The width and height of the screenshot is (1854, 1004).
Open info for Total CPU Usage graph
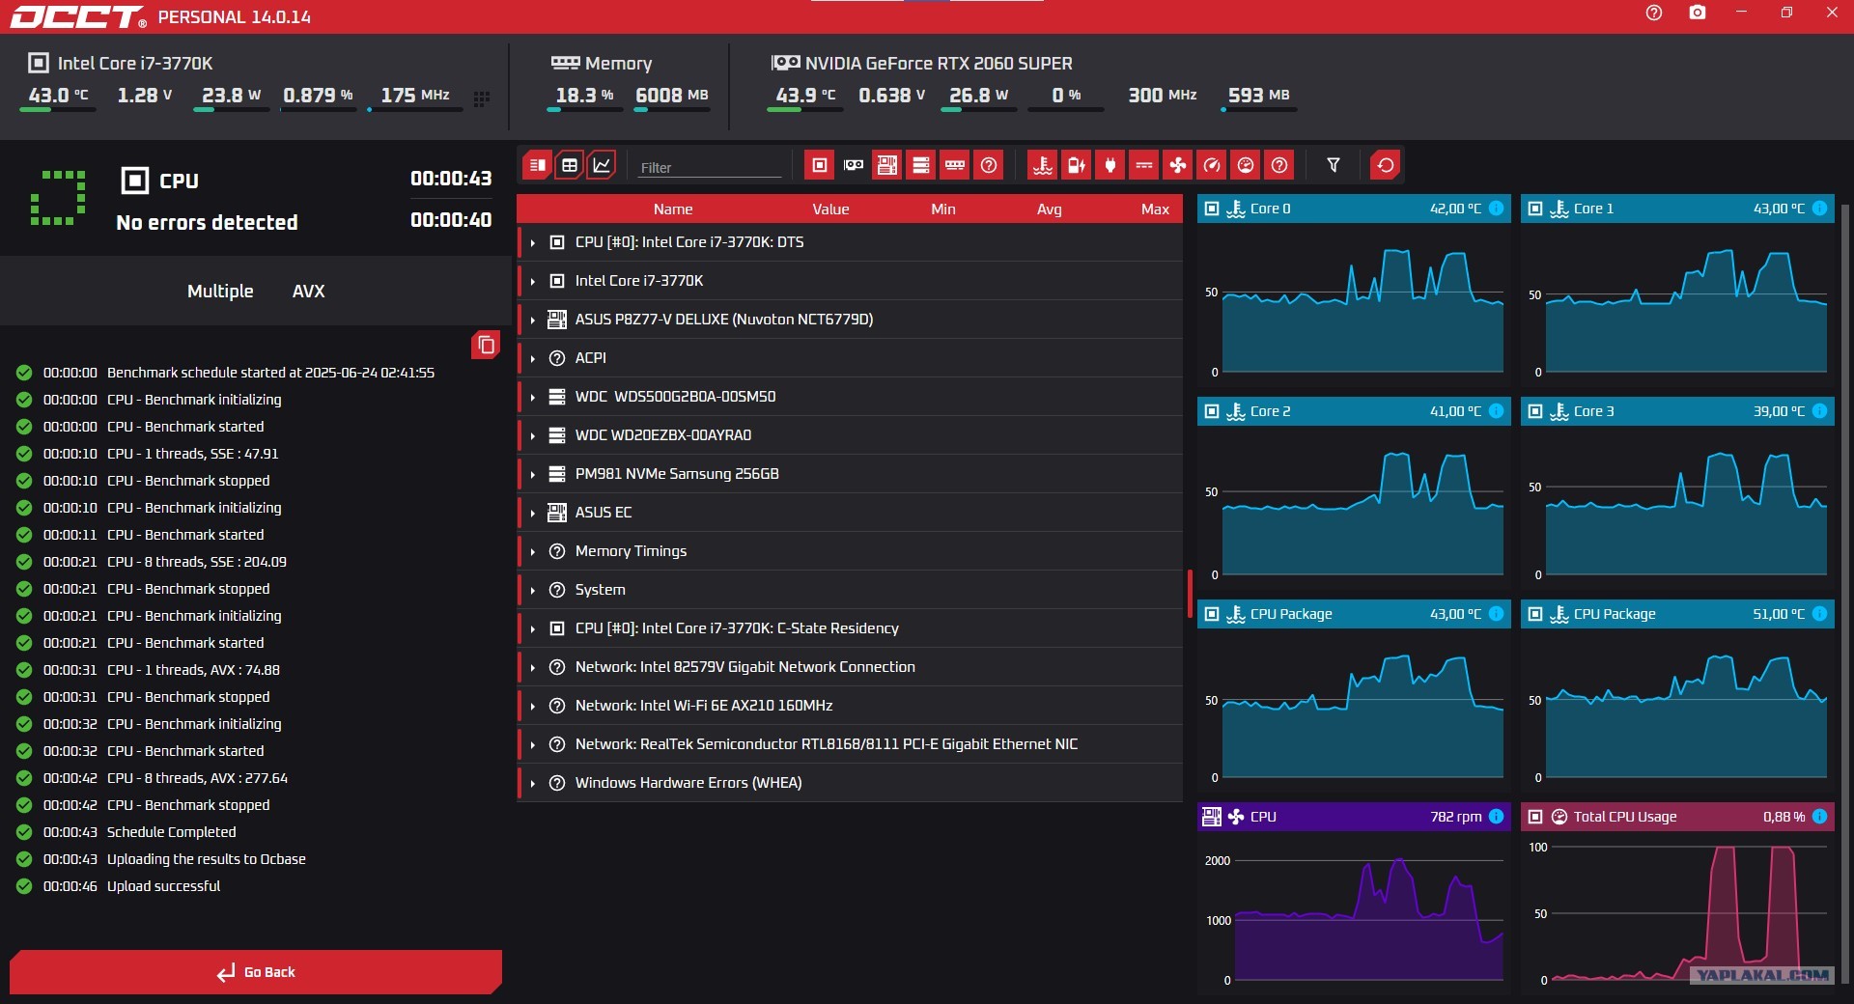click(x=1819, y=817)
